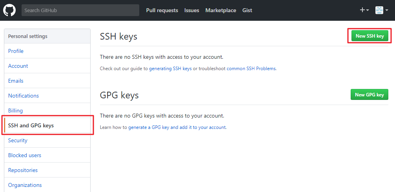Open Marketplace from the top navigation
The image size is (395, 192).
click(x=221, y=10)
